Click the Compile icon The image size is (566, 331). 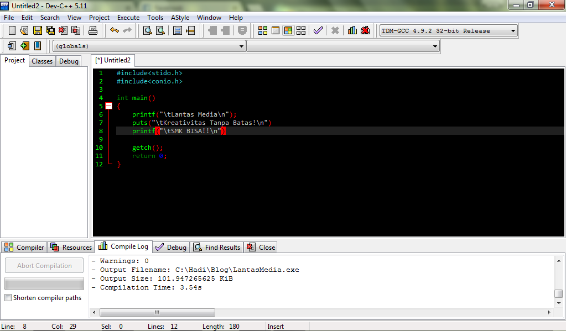pyautogui.click(x=262, y=30)
